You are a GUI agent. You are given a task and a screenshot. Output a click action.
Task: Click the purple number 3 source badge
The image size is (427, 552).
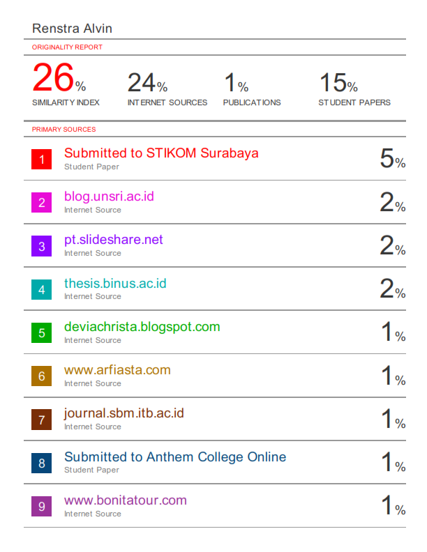point(42,246)
